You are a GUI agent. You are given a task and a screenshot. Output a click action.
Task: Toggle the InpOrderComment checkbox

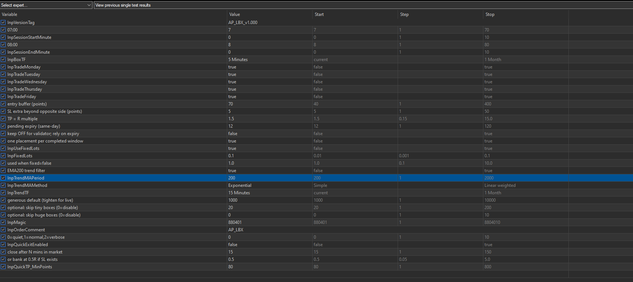coord(3,230)
